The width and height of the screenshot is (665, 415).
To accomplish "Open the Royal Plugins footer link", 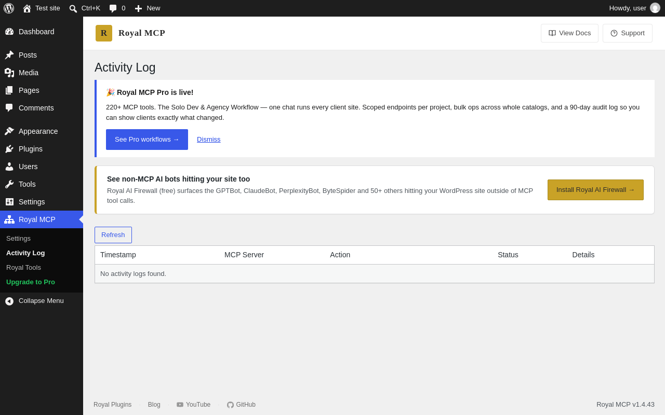I will (112, 405).
